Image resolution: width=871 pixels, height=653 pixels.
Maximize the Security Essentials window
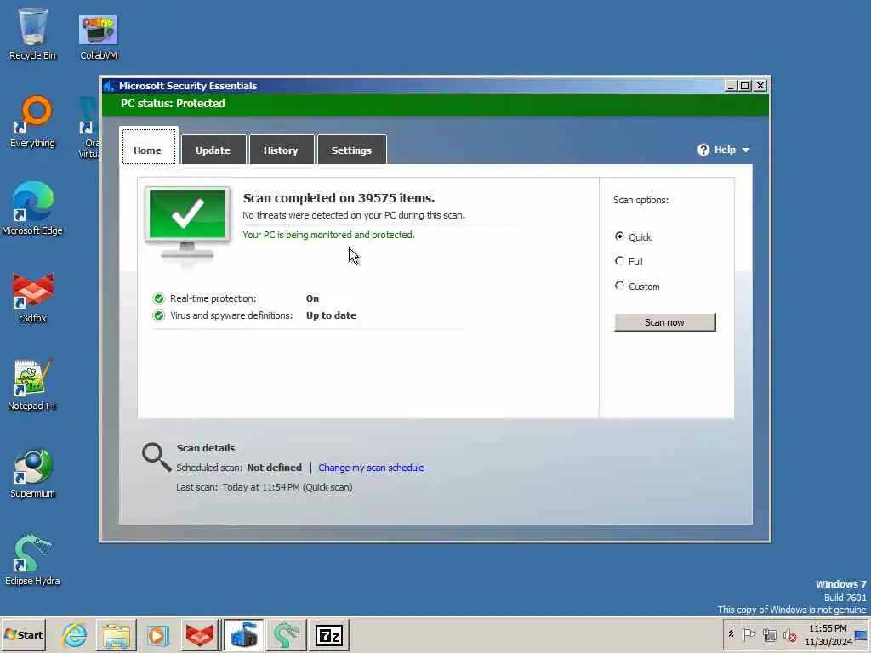pos(745,86)
